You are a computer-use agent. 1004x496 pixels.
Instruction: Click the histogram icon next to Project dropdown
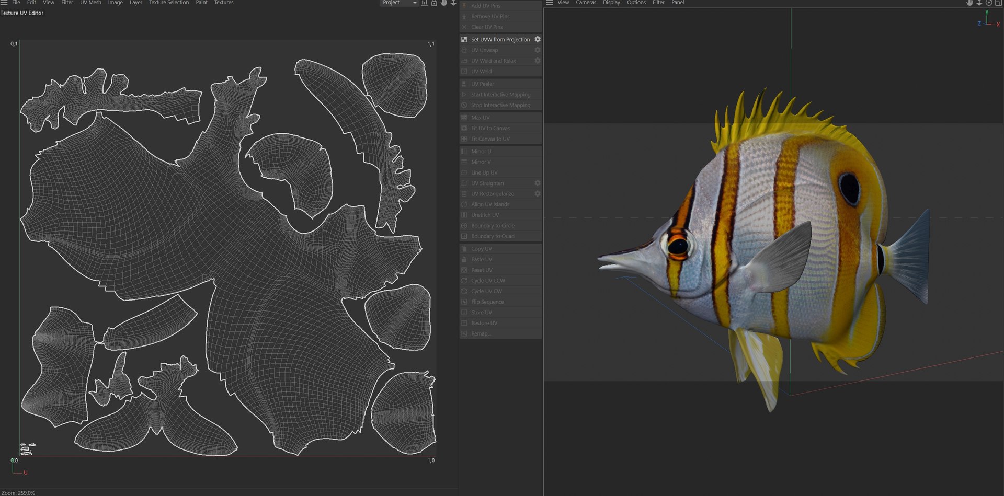coord(425,3)
